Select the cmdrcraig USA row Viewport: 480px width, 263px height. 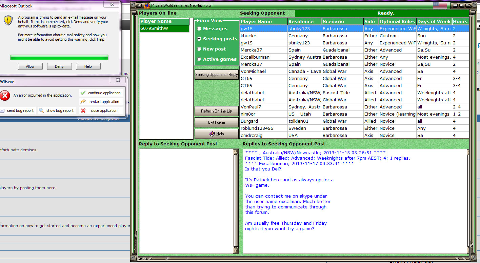(354, 136)
